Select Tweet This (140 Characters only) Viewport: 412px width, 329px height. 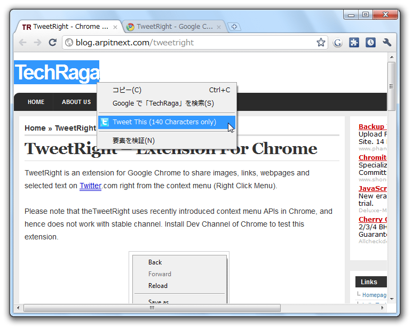tap(167, 122)
